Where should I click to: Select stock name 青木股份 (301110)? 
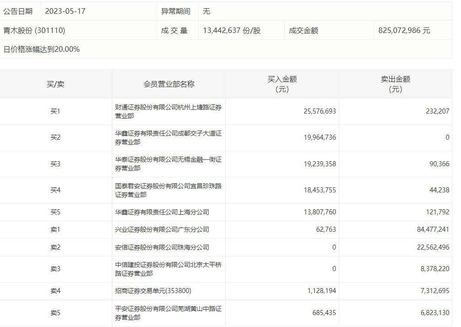coord(34,30)
